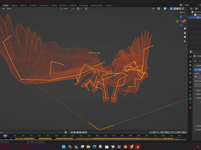Open the View Layer properties tab
The height and width of the screenshot is (150, 201).
coord(191,69)
